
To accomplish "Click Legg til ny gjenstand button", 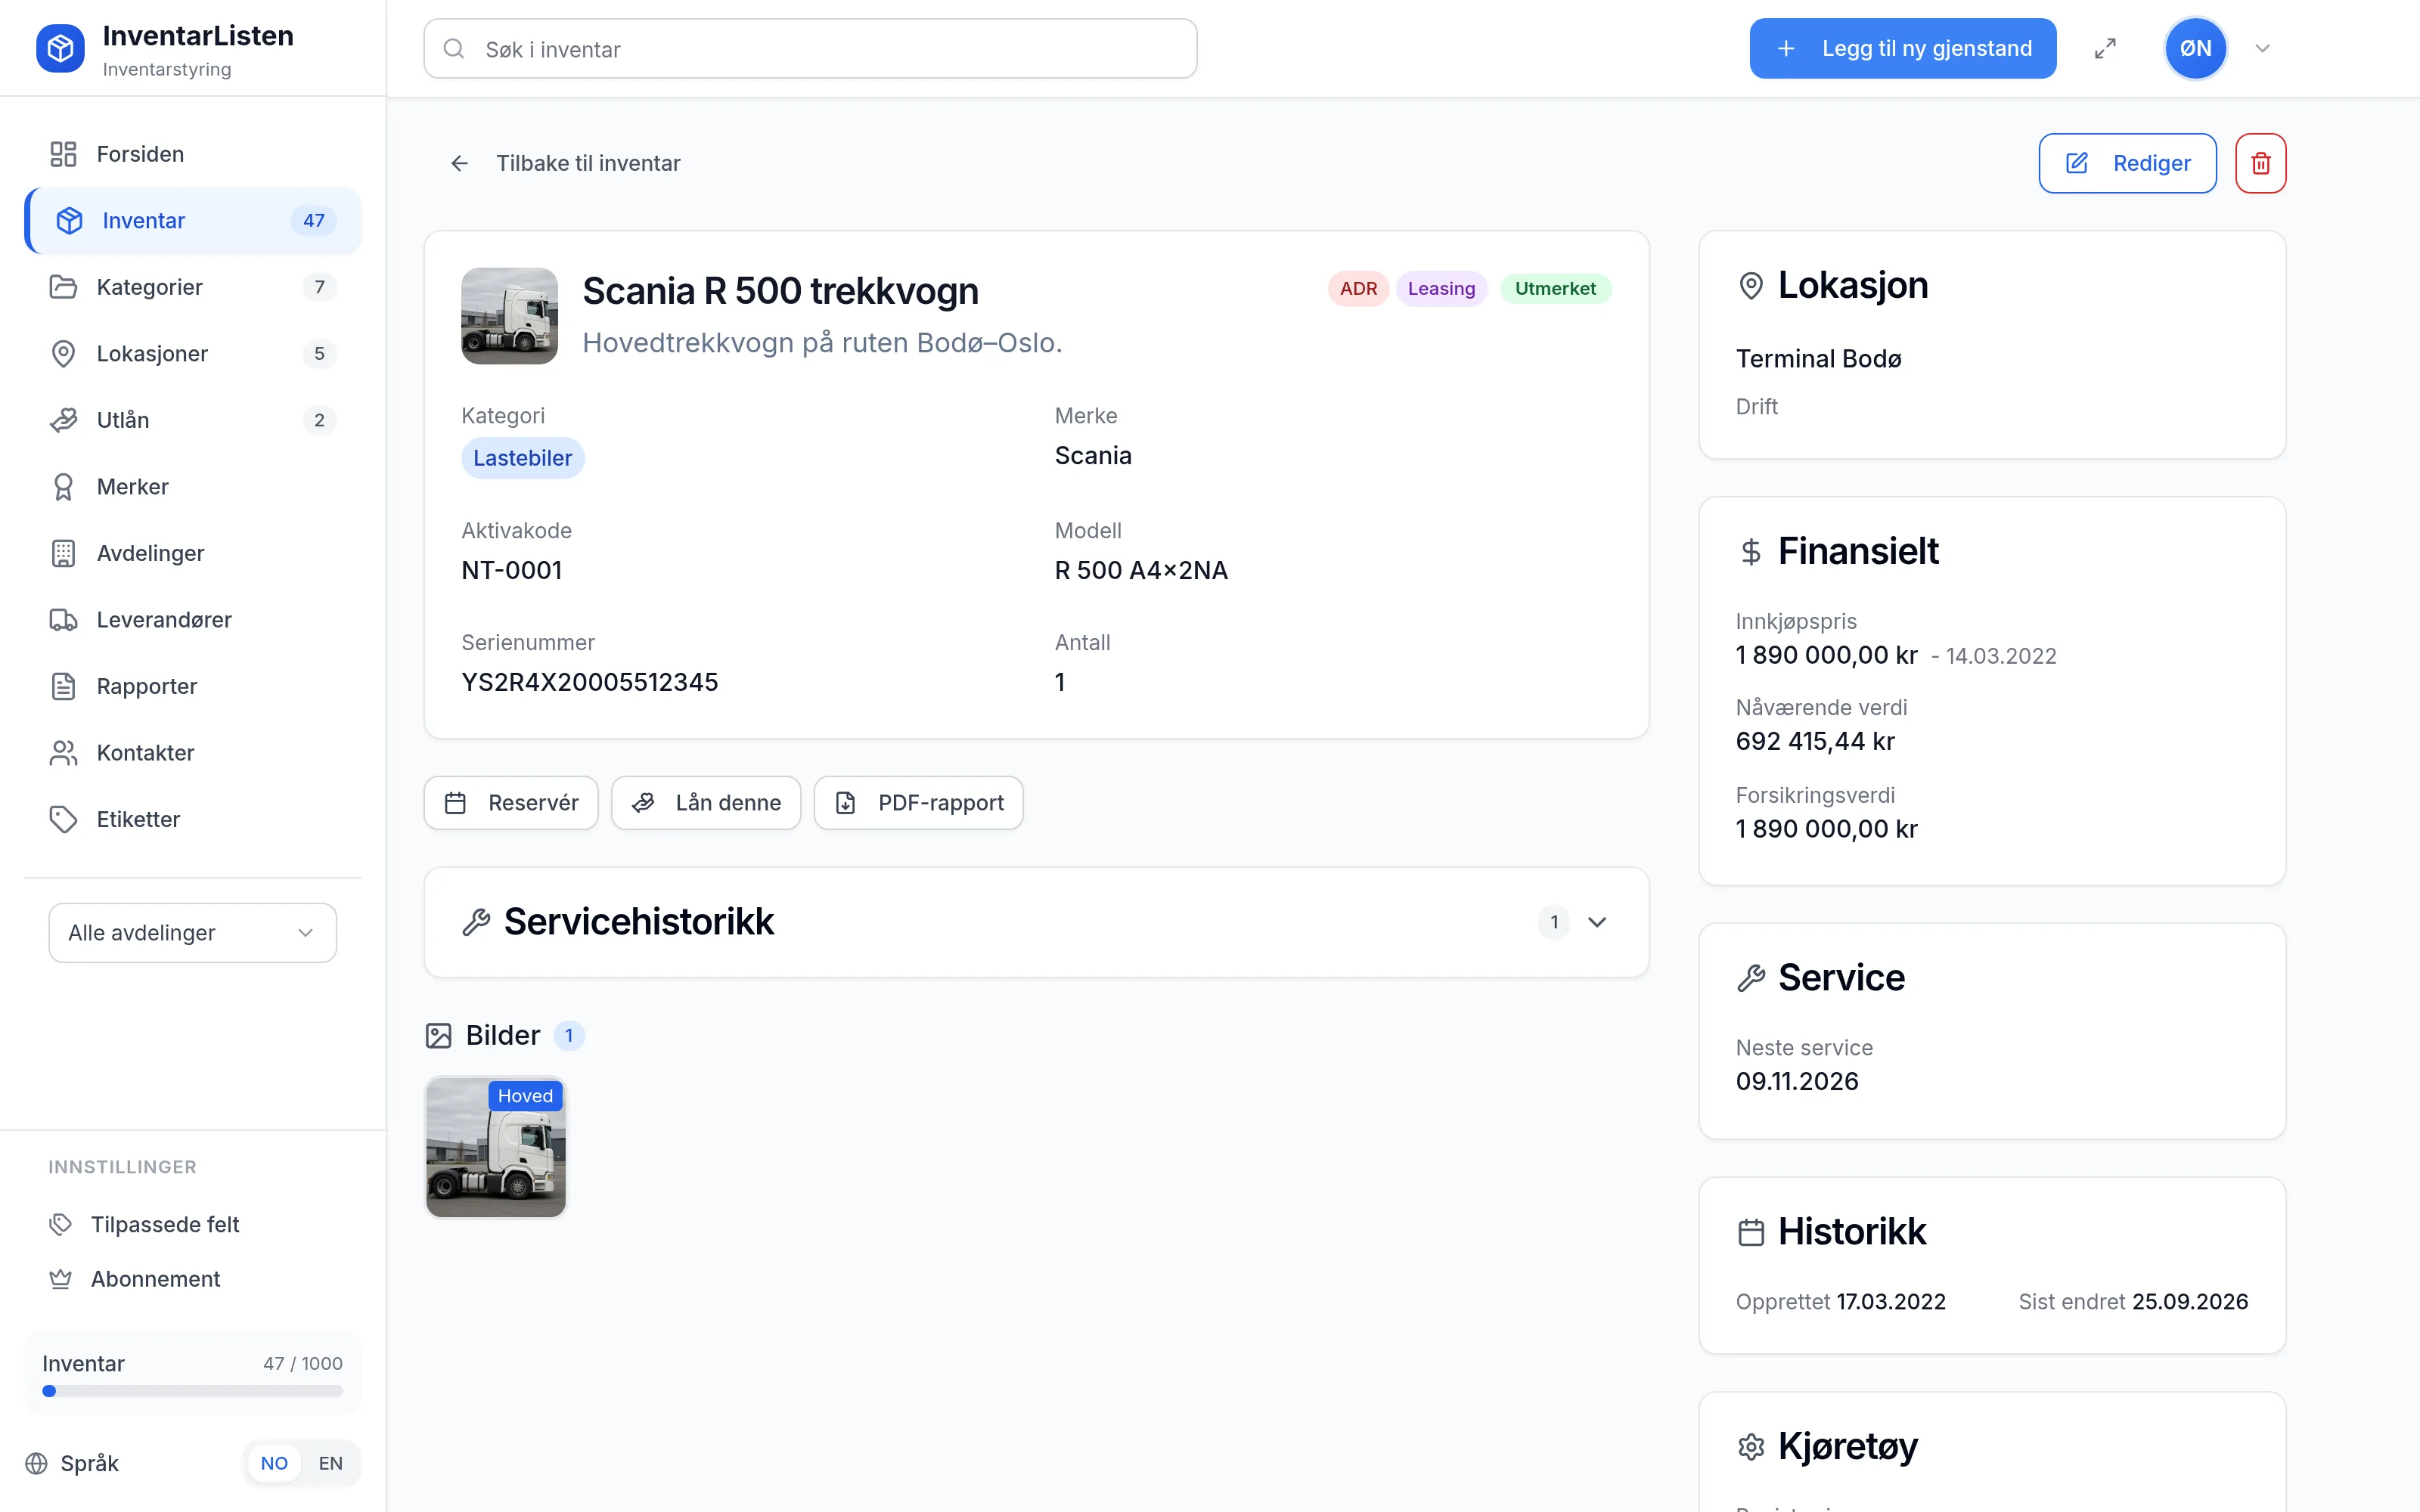I will click(1902, 48).
